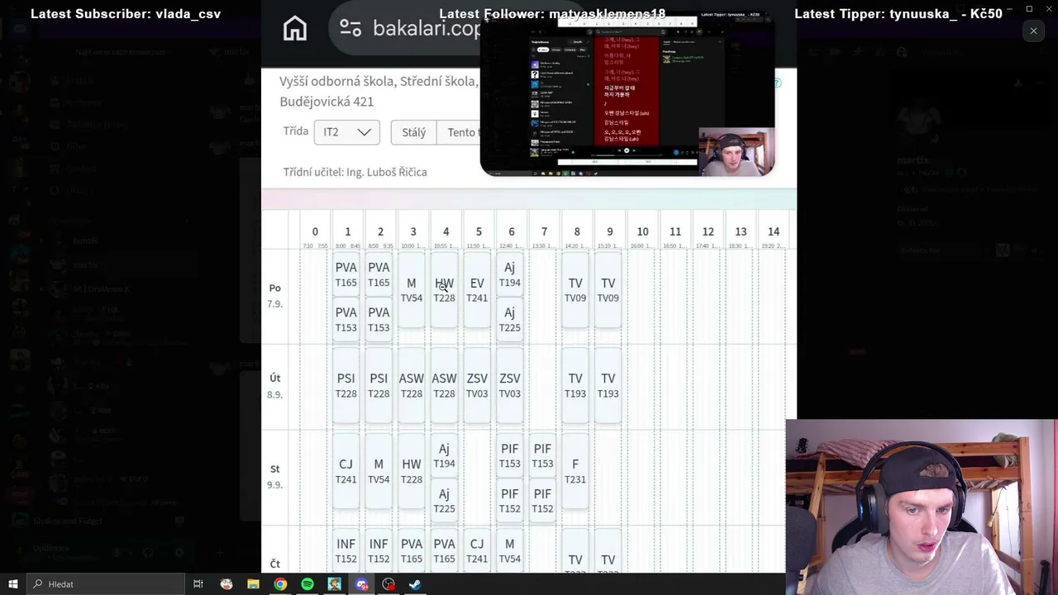This screenshot has width=1058, height=595.
Task: Open Steam from the taskbar
Action: point(415,584)
